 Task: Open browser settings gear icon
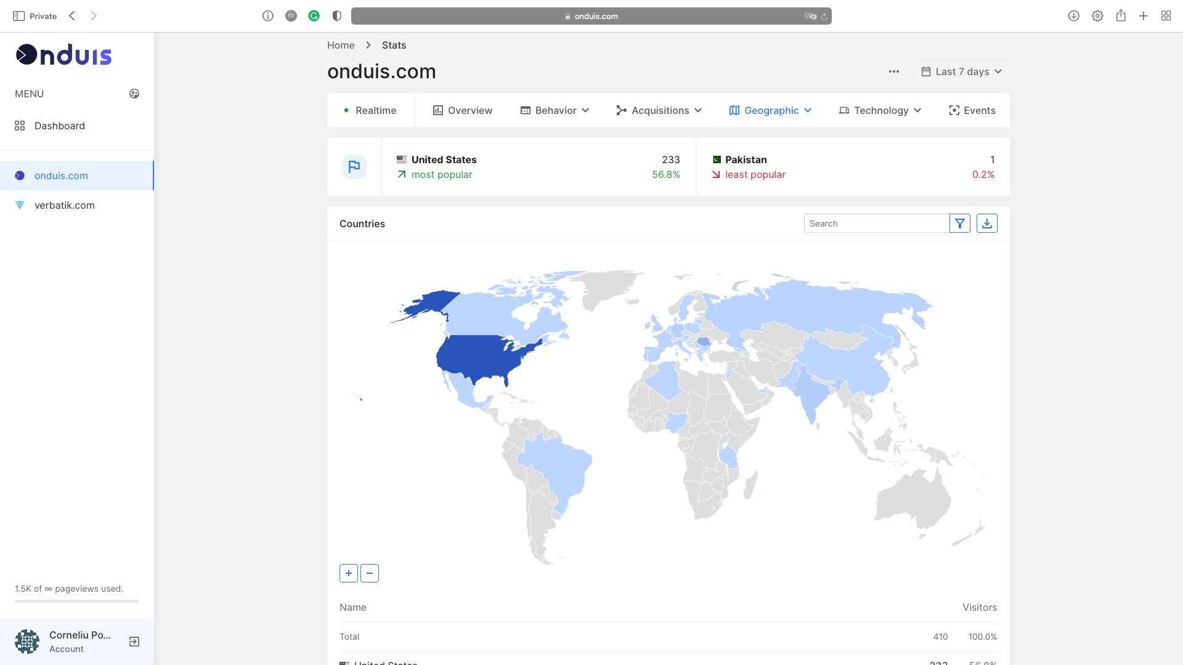(1097, 16)
